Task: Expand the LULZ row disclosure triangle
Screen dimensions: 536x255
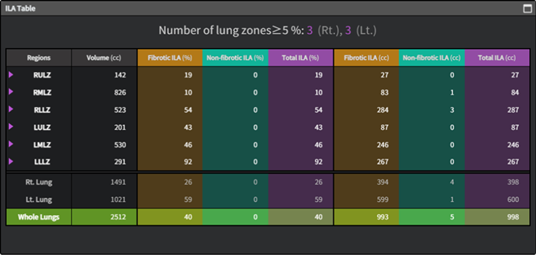Action: tap(11, 127)
